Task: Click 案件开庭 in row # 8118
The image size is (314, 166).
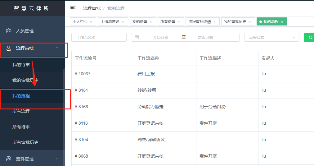Action: [208, 123]
